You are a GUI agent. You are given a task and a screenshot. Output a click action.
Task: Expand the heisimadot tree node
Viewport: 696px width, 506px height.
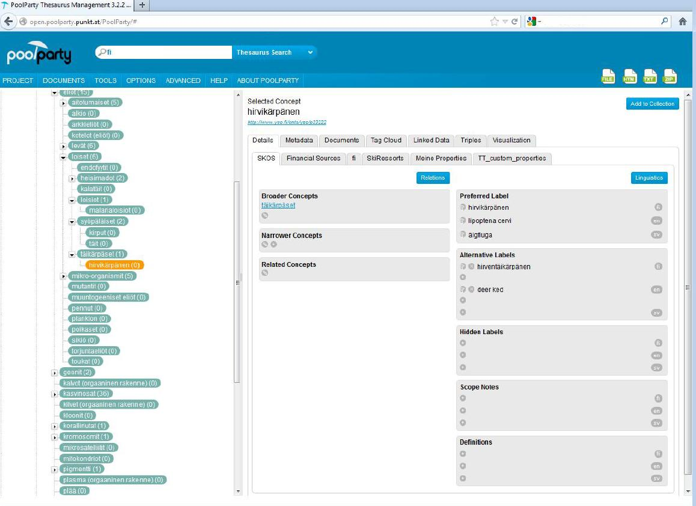[x=72, y=178]
